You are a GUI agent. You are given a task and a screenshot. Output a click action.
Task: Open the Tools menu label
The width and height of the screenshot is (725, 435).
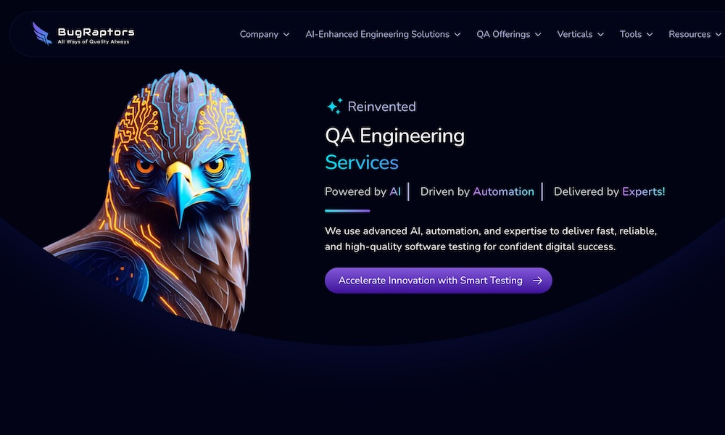pyautogui.click(x=631, y=34)
